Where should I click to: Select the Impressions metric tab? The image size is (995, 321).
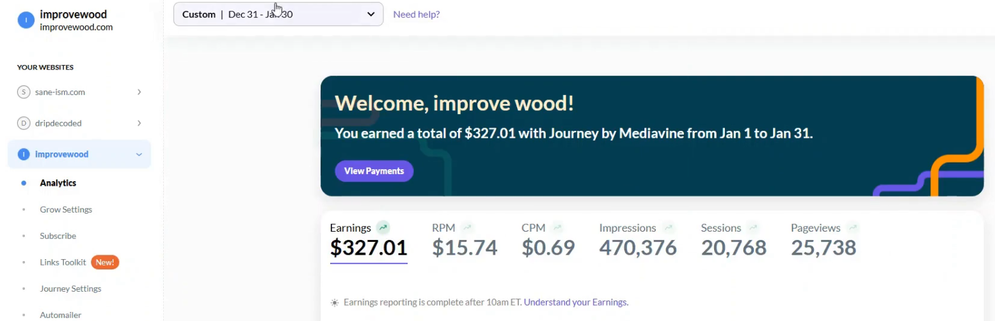638,241
